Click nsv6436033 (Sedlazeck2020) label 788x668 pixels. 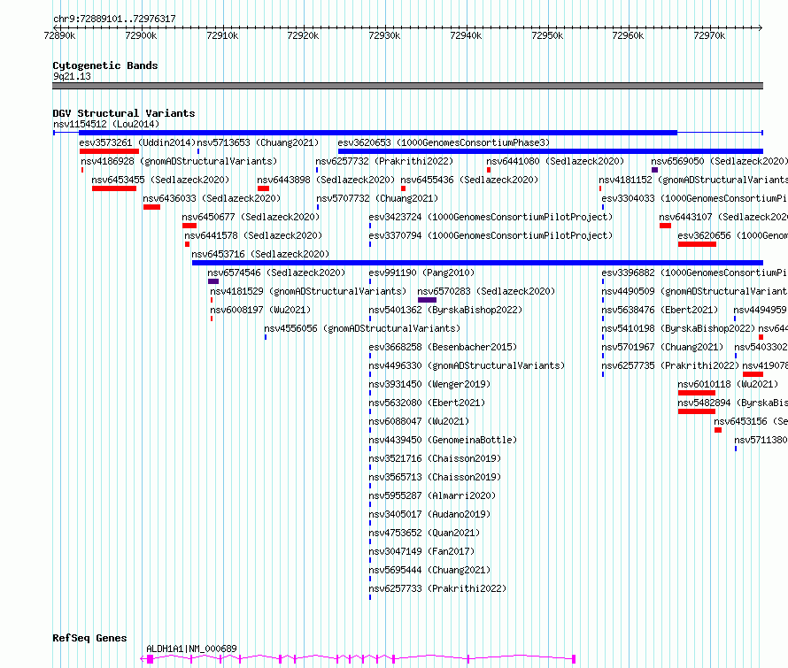(212, 198)
